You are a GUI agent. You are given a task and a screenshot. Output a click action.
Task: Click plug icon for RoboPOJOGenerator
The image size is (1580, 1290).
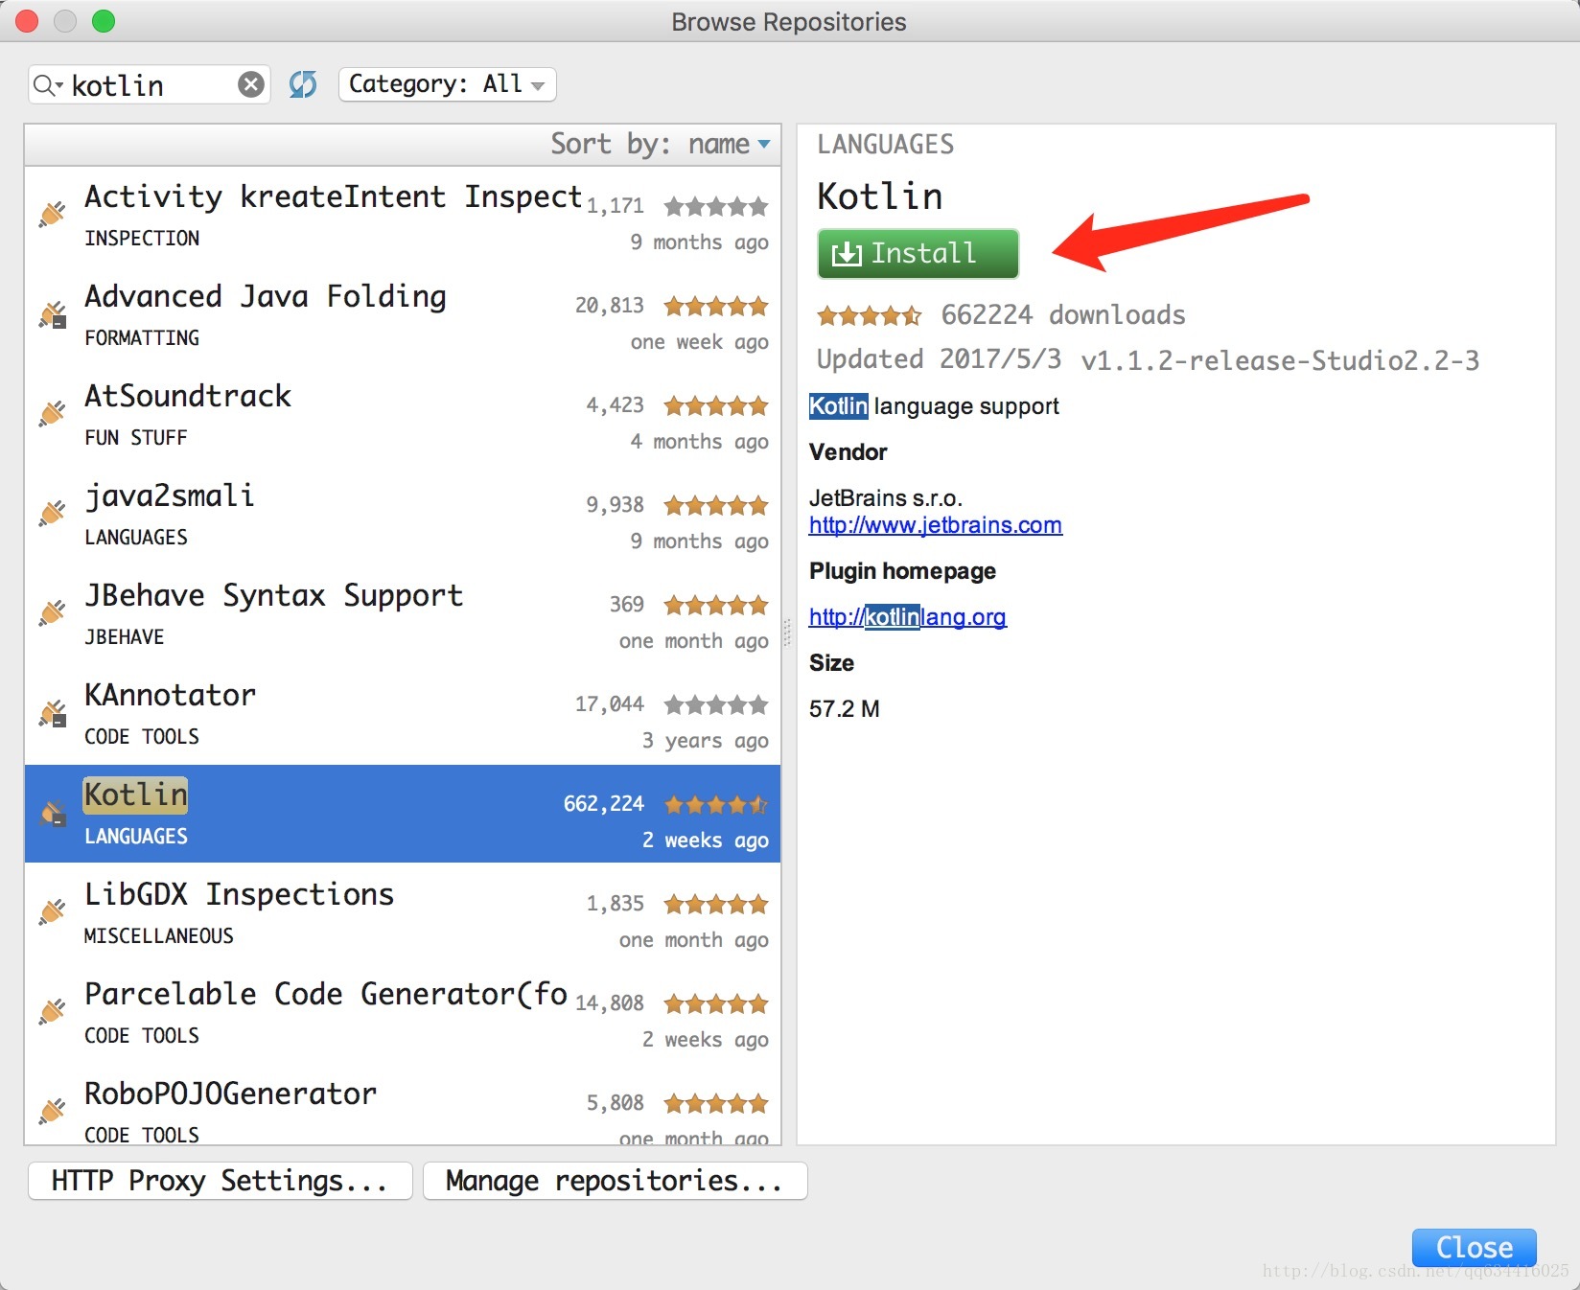click(x=53, y=1112)
